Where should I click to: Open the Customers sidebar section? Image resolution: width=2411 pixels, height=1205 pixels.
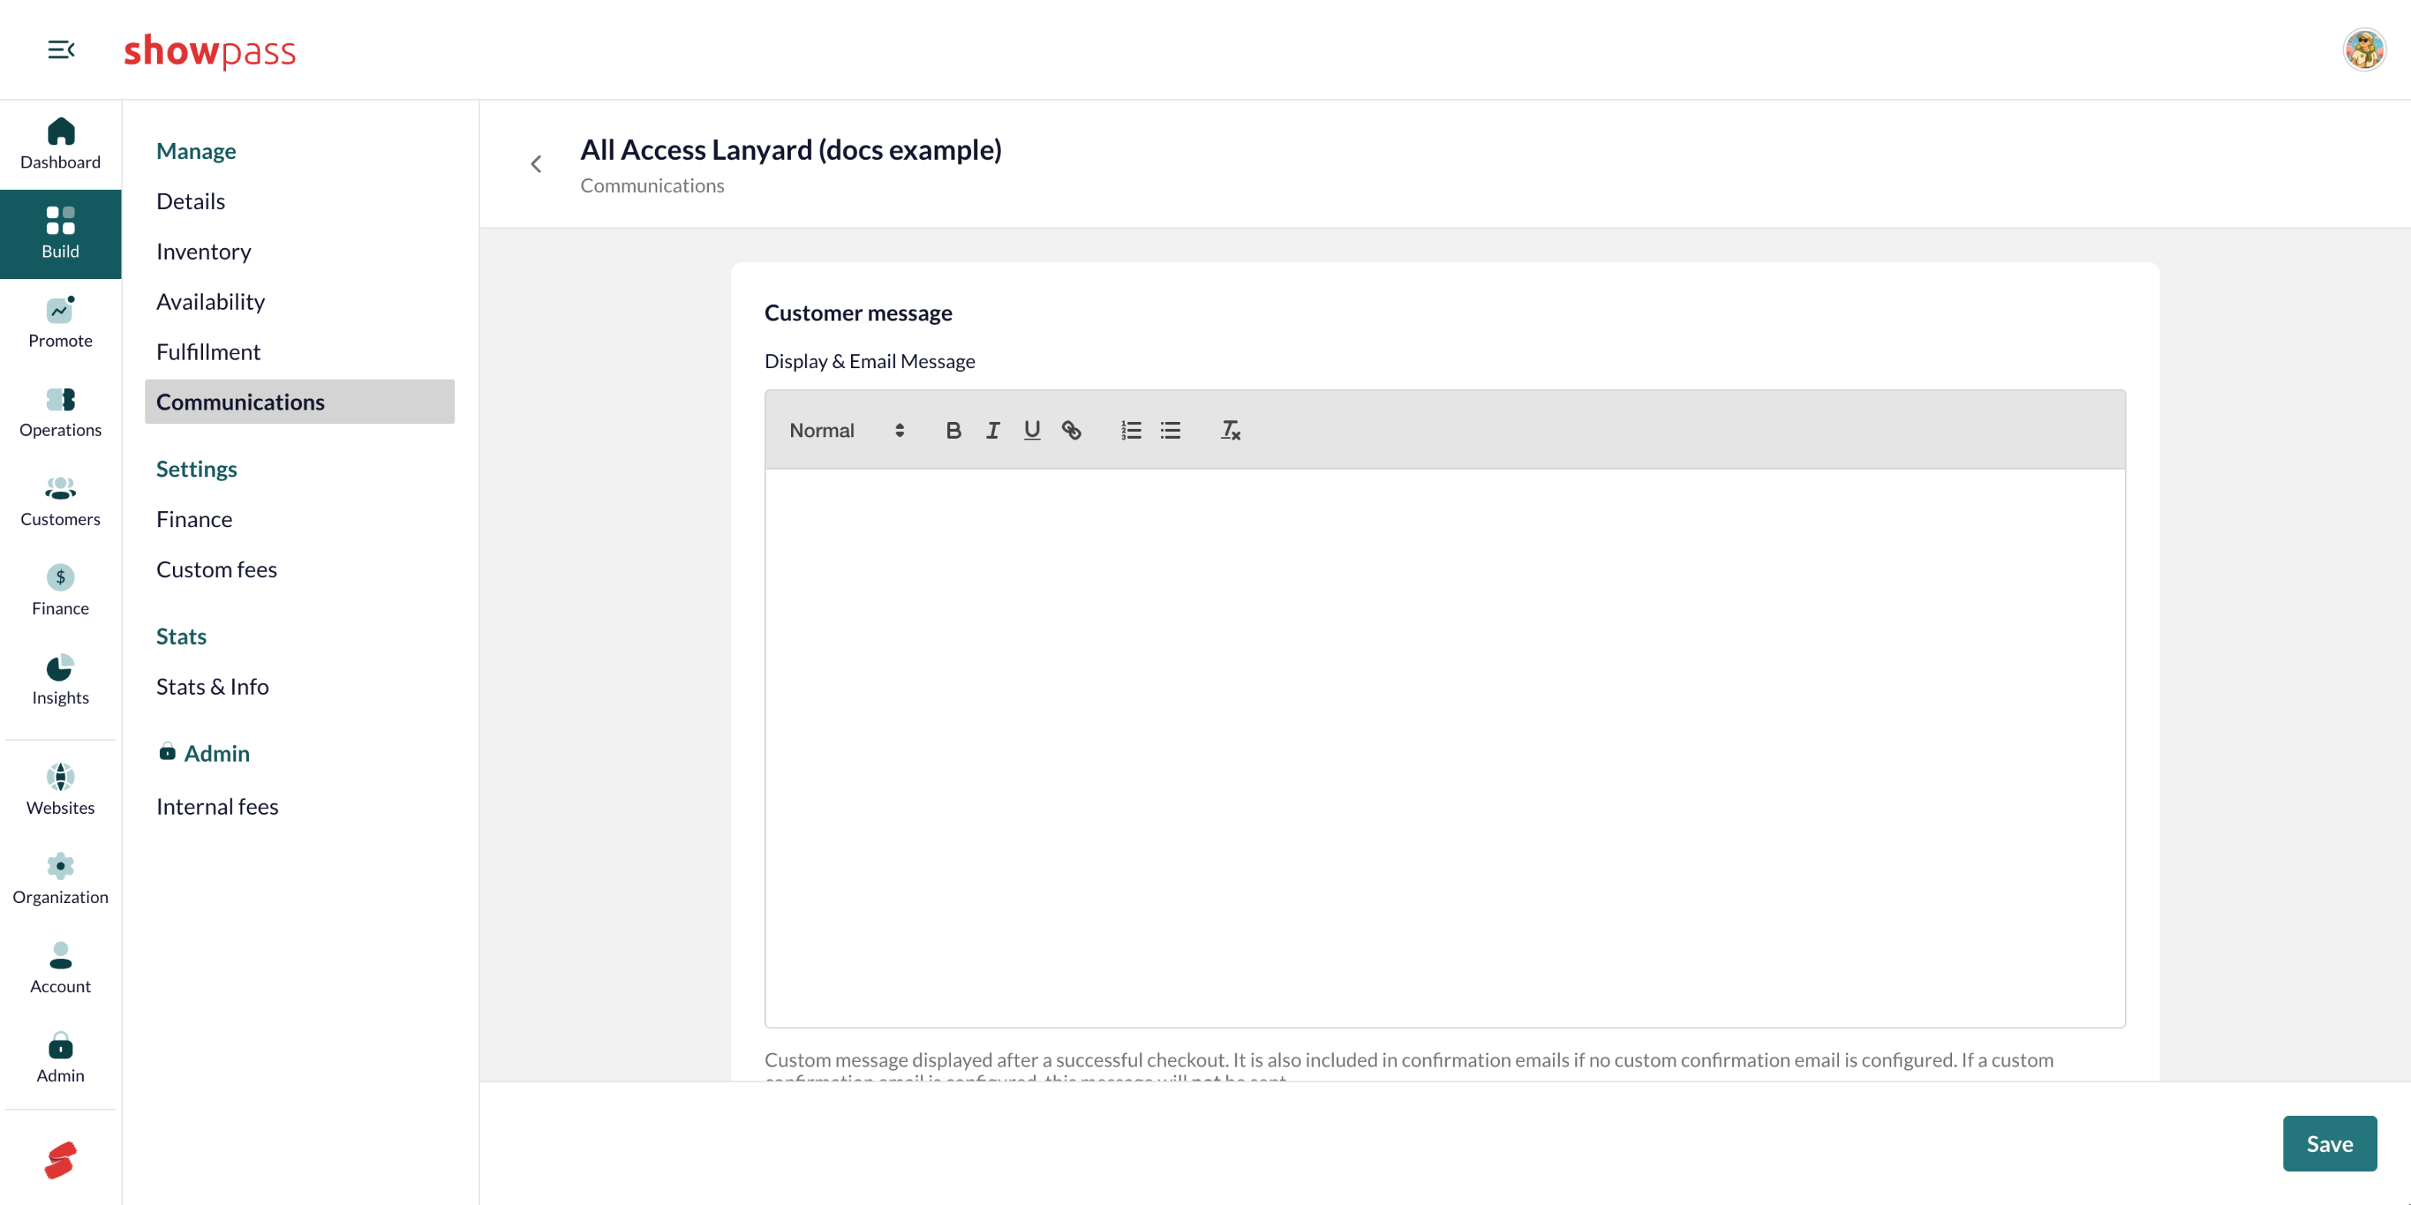[61, 502]
